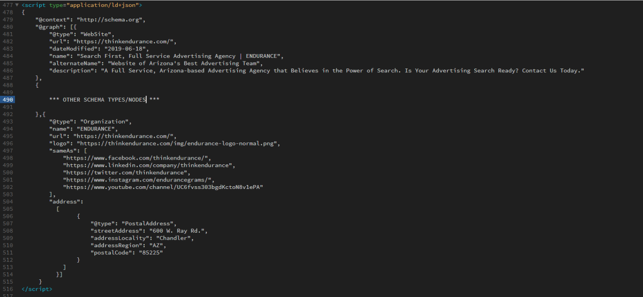The height and width of the screenshot is (297, 643).
Task: Click line number 477 in the gutter
Action: coord(8,5)
